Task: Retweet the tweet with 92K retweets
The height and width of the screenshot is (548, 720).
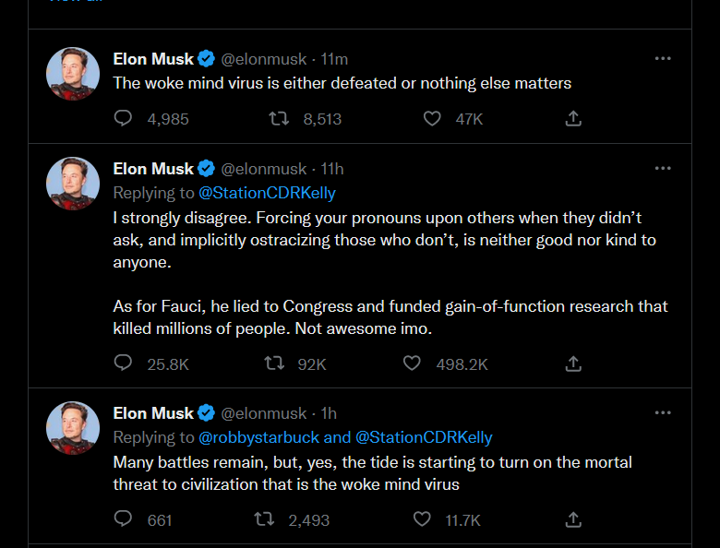Action: (x=274, y=363)
